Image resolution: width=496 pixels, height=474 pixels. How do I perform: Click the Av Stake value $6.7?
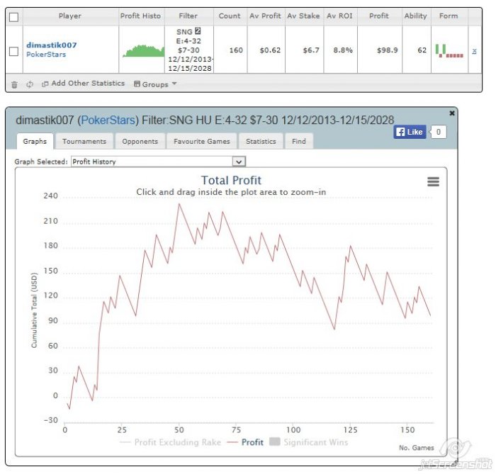point(311,50)
